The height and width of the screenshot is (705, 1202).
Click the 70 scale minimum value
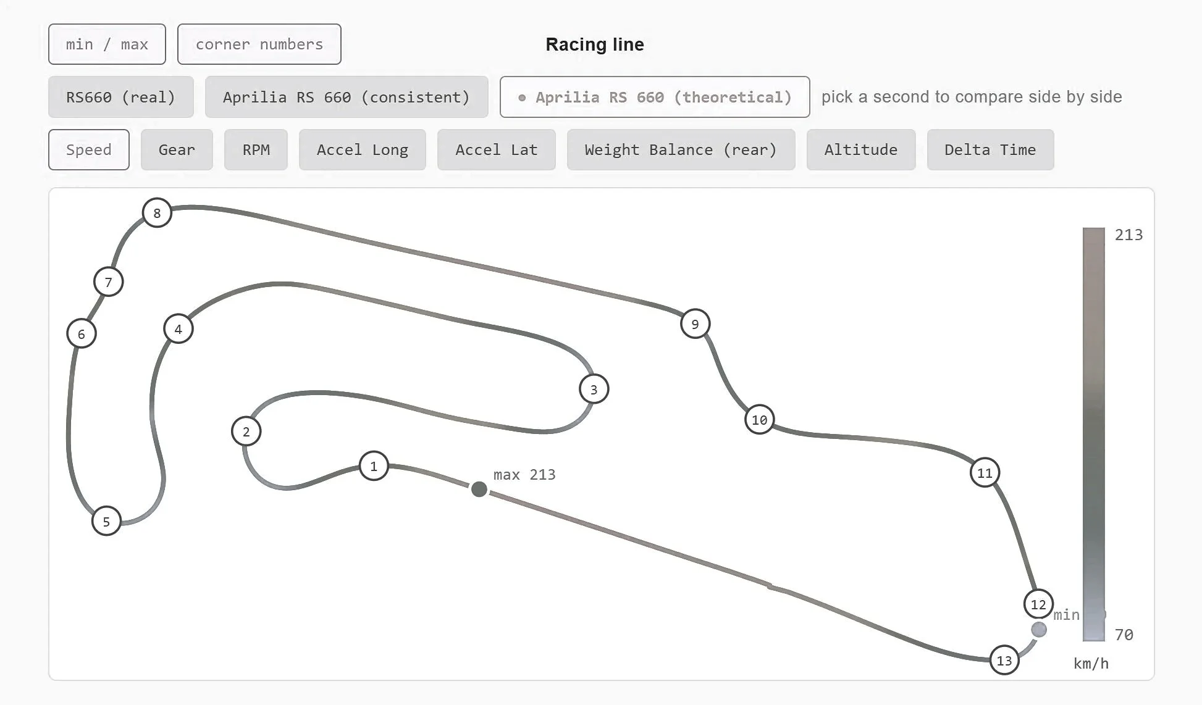pos(1124,635)
